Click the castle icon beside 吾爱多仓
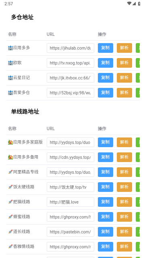This screenshot has height=258, width=145. coord(10,93)
